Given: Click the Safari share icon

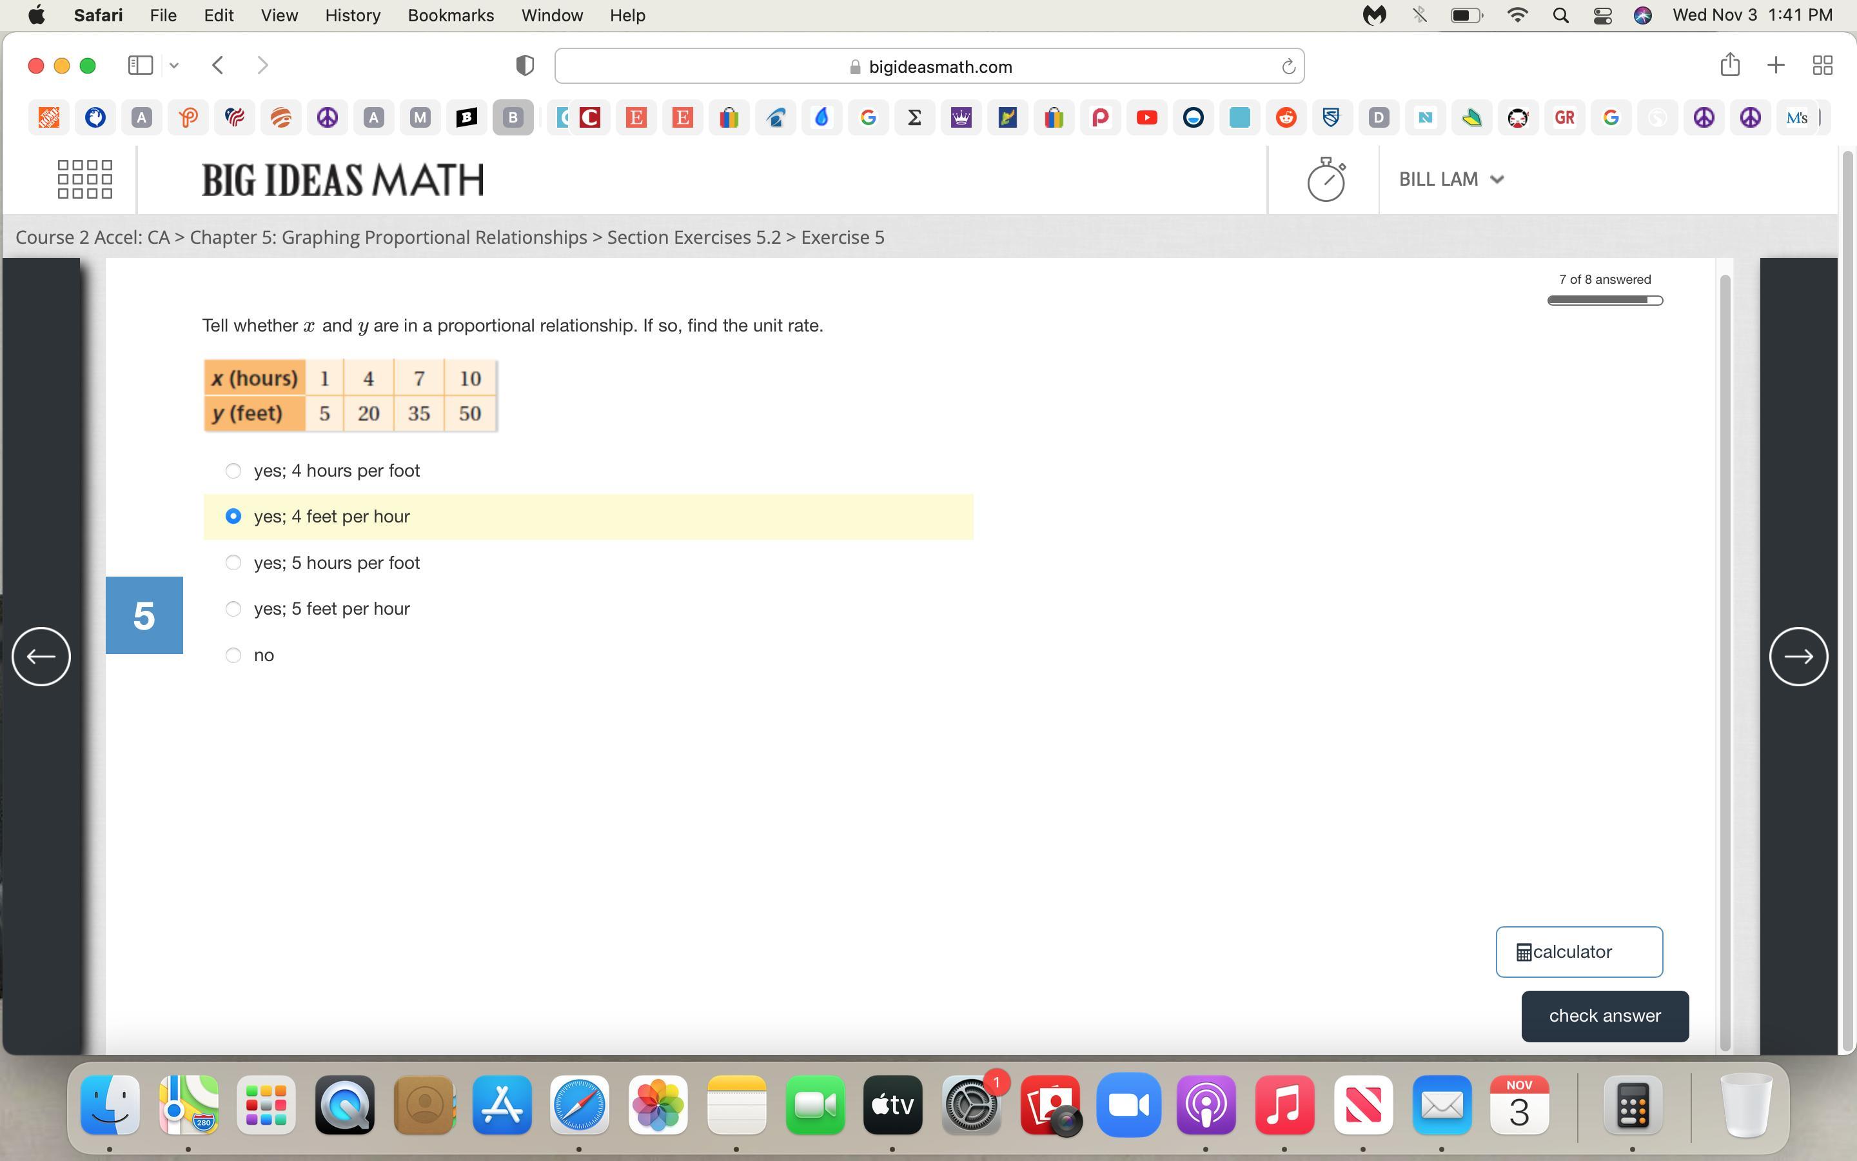Looking at the screenshot, I should [1729, 65].
